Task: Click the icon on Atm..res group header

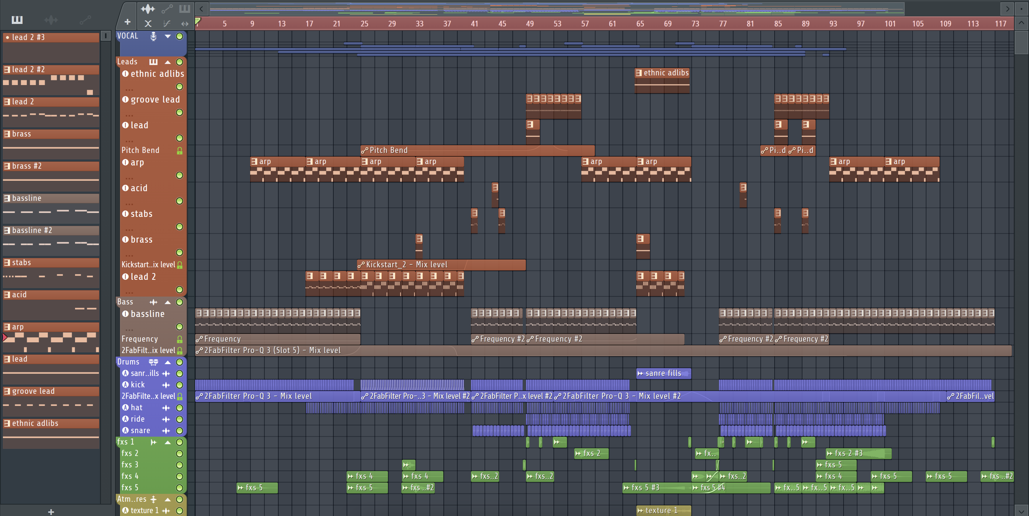Action: click(153, 499)
